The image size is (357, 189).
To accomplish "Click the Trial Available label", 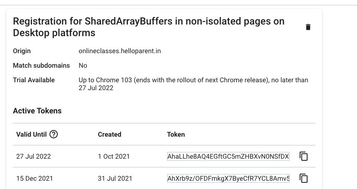I will click(34, 80).
